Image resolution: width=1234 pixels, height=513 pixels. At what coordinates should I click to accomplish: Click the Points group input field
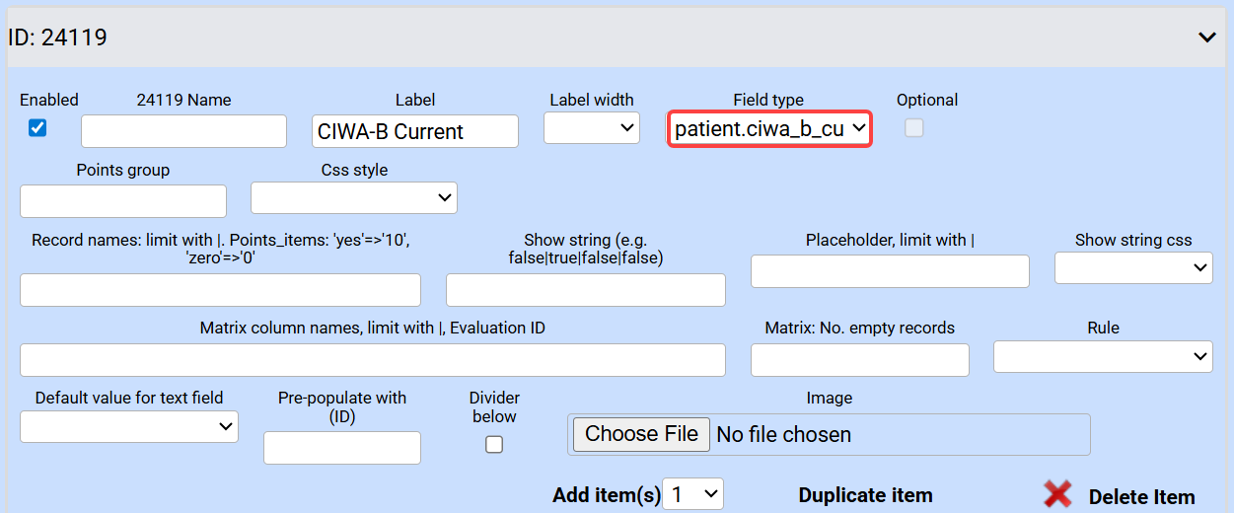tap(123, 201)
